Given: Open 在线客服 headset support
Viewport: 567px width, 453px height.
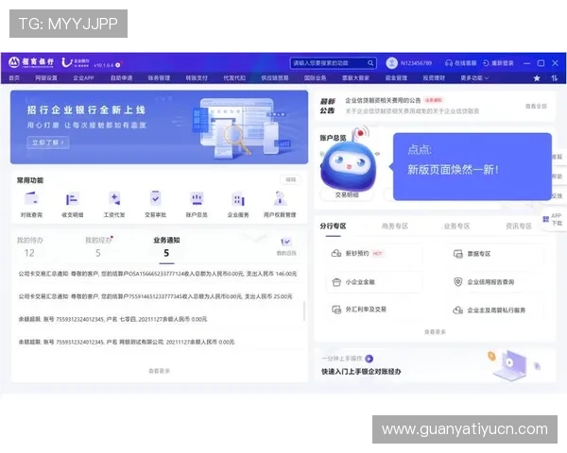Looking at the screenshot, I should tap(461, 63).
